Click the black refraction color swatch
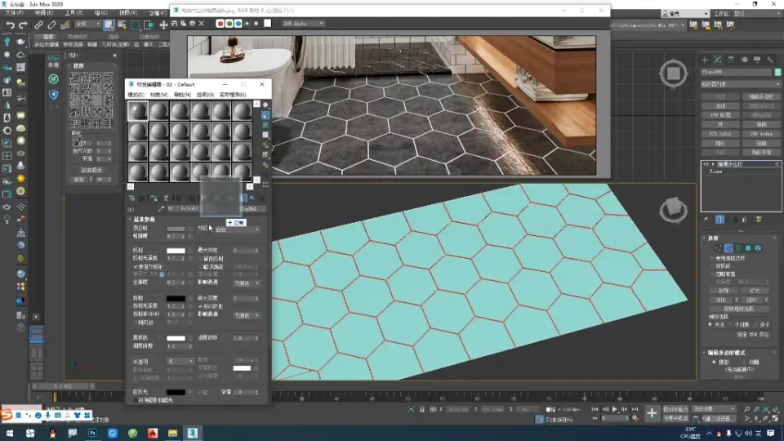Image resolution: width=784 pixels, height=441 pixels. (176, 299)
